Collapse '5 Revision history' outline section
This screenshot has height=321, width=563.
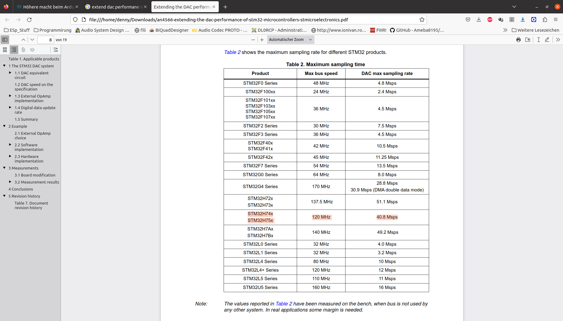coord(4,196)
